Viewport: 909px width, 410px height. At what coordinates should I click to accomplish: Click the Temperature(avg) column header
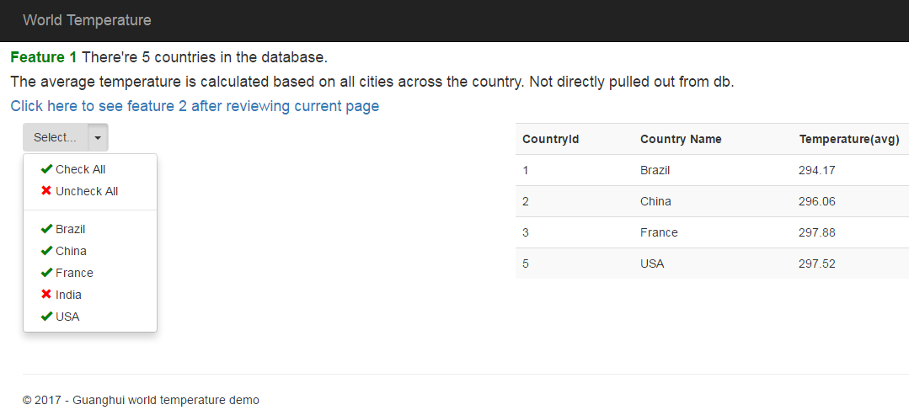pyautogui.click(x=849, y=139)
